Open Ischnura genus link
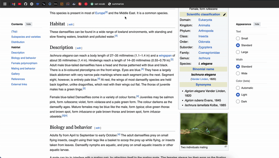The height and width of the screenshot is (158, 279). click(204, 58)
